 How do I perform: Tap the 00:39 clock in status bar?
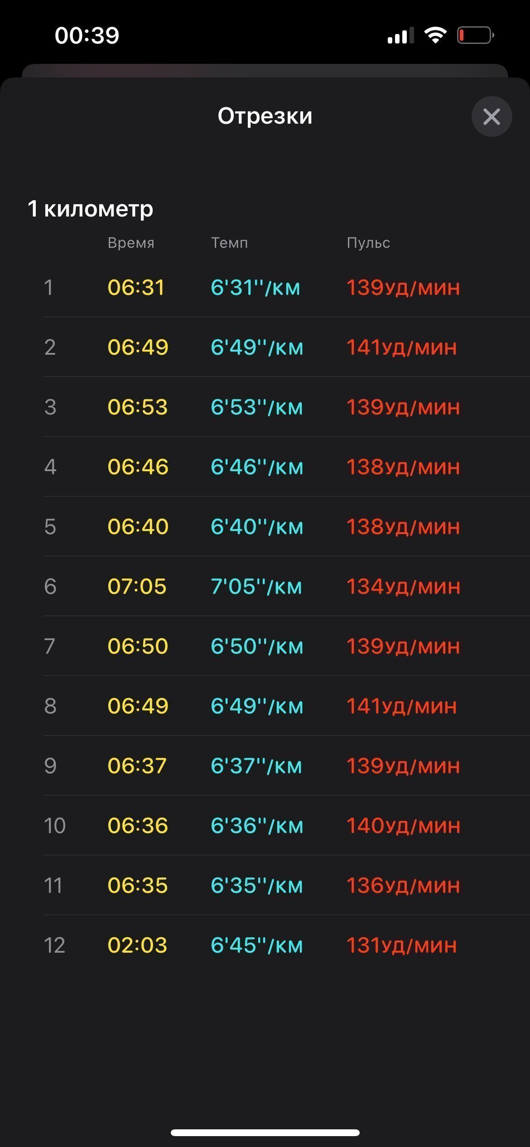pyautogui.click(x=87, y=35)
